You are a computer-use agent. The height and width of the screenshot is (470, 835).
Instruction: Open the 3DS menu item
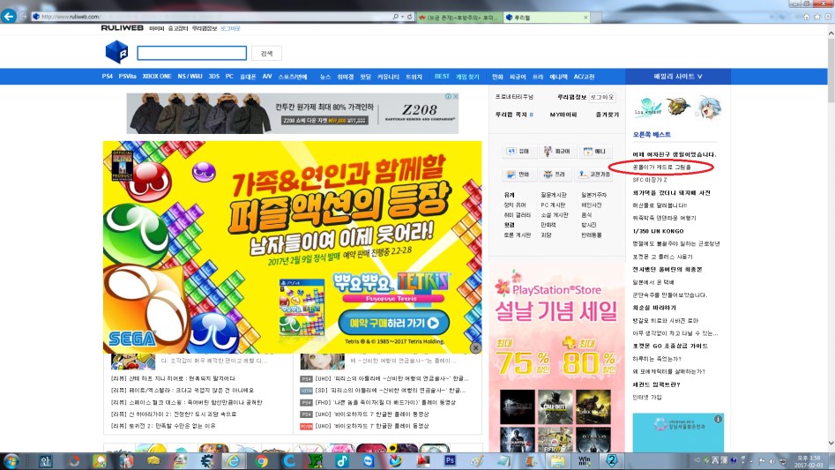[x=214, y=77]
